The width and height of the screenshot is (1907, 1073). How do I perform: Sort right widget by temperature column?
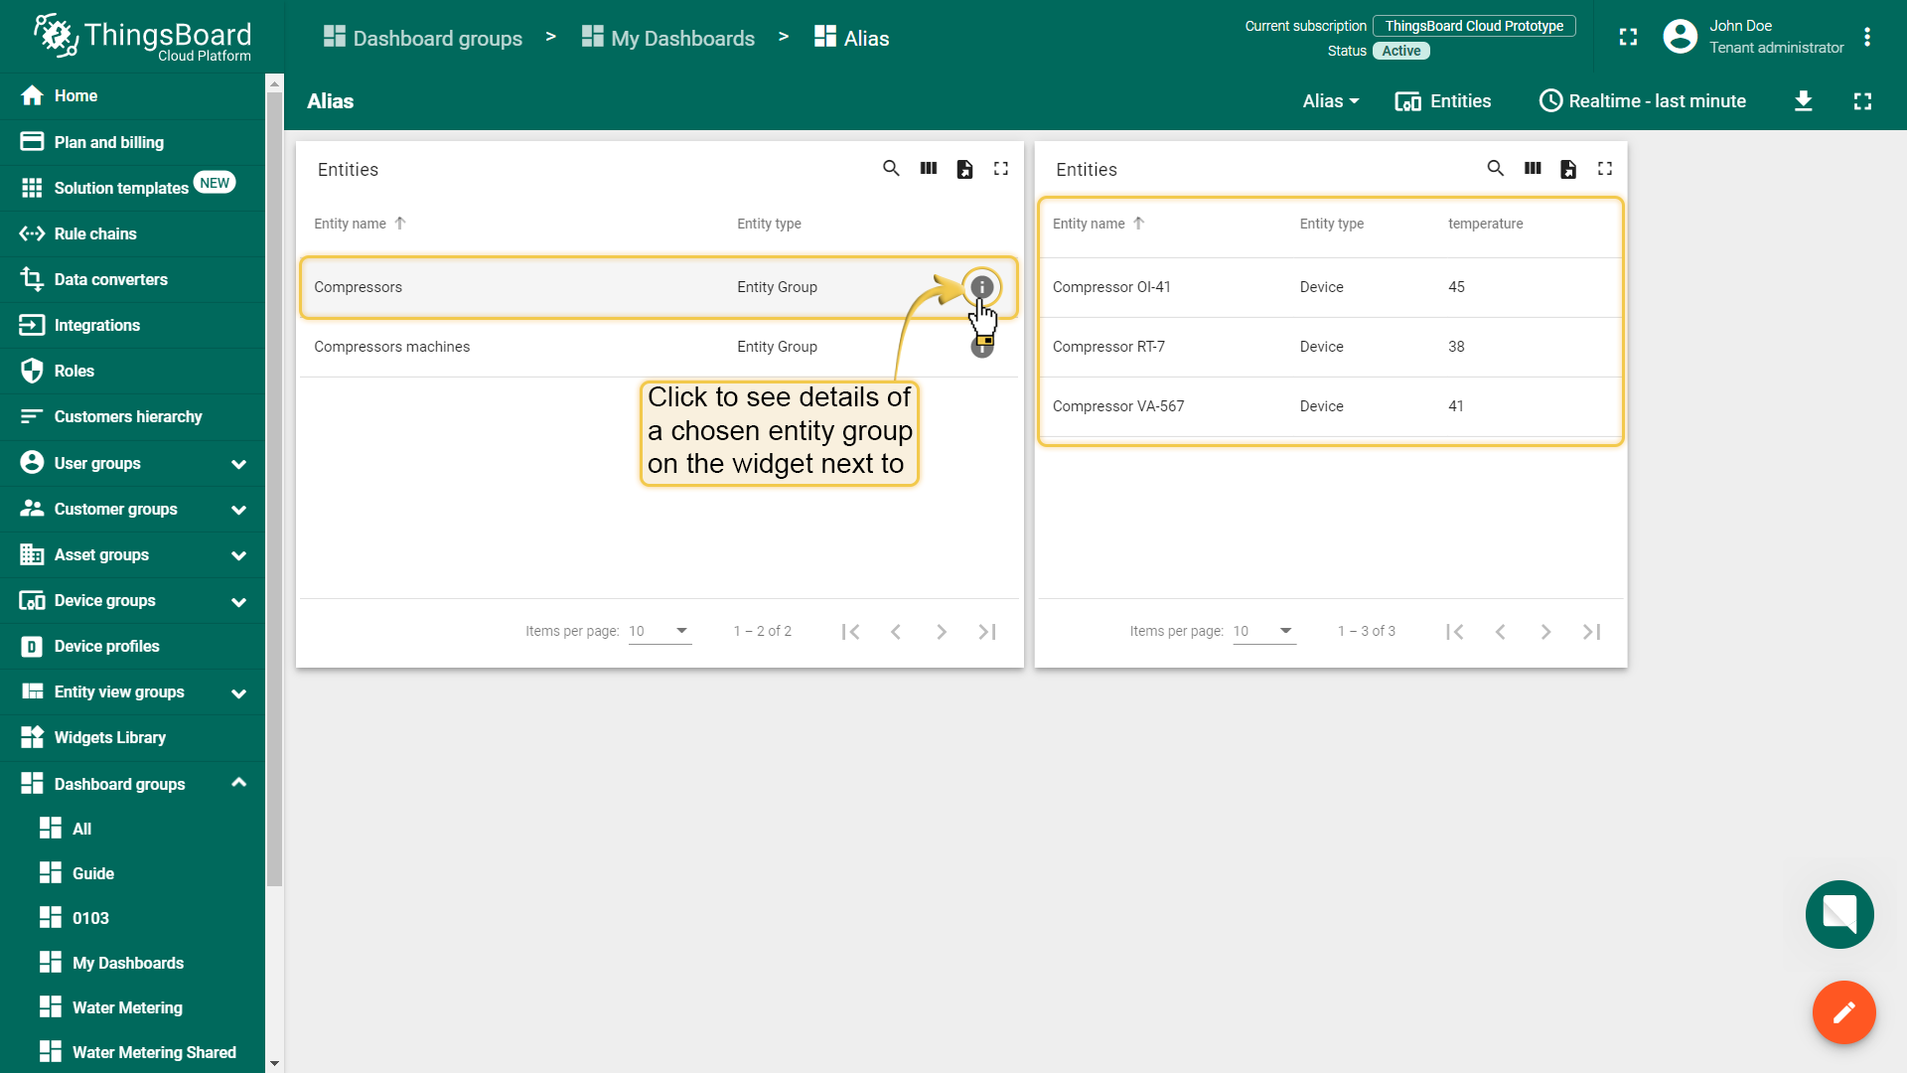coord(1485,224)
